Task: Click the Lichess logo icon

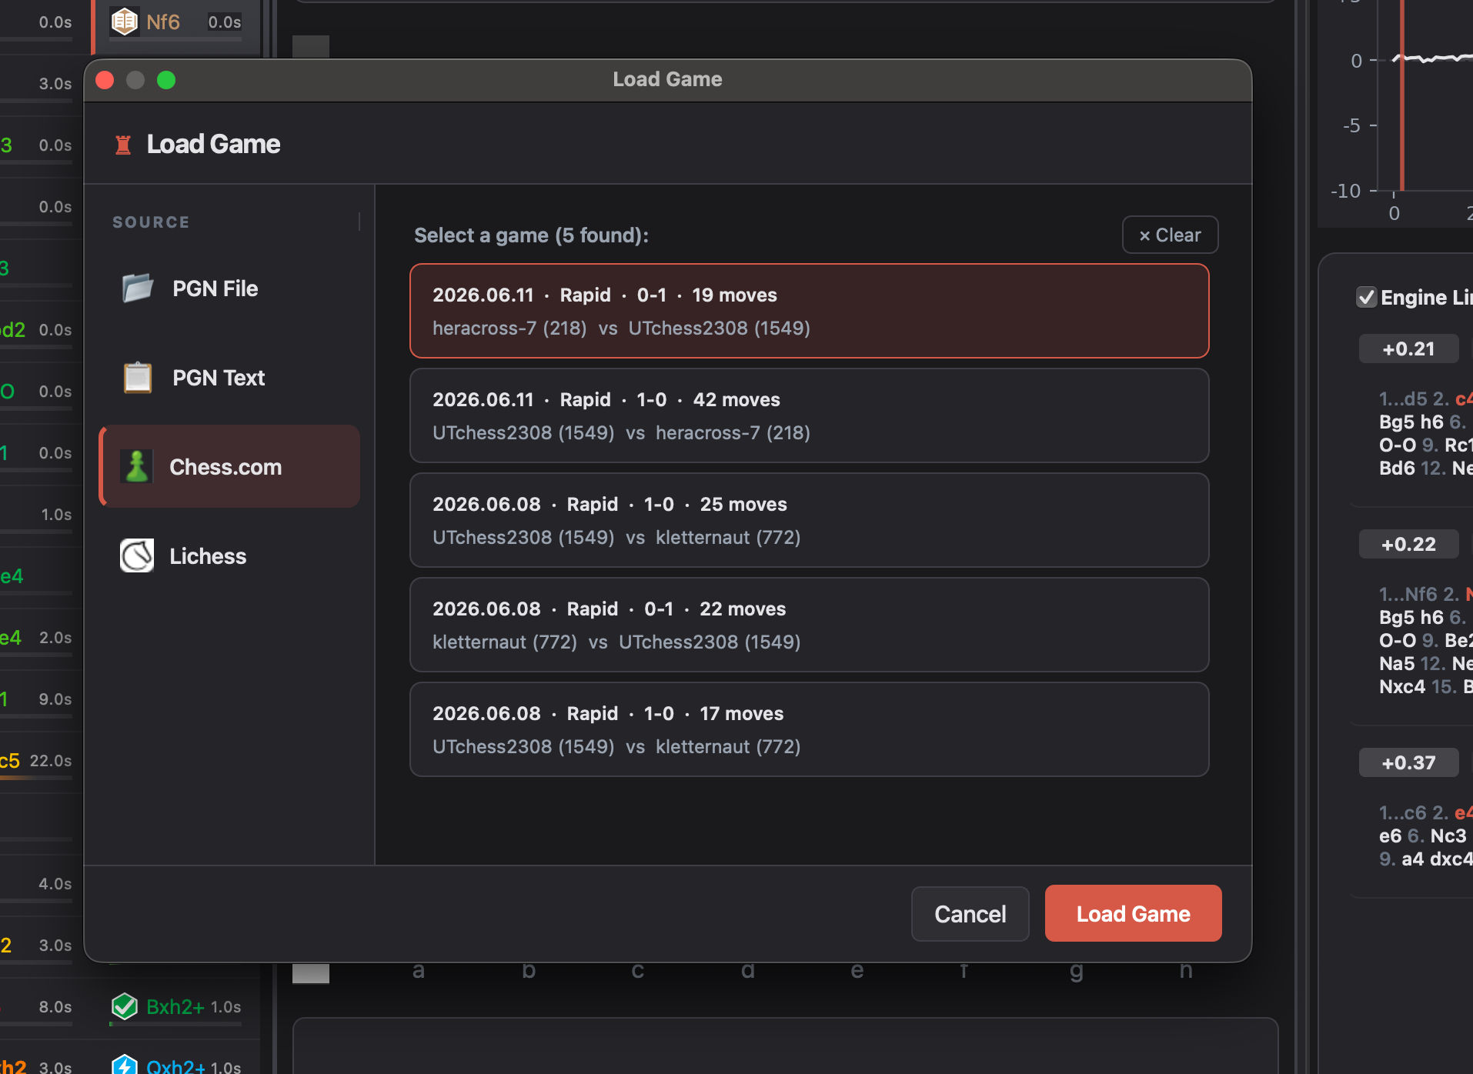Action: tap(137, 555)
